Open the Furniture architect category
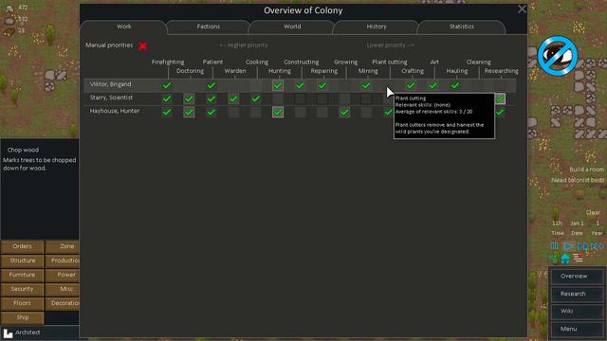The height and width of the screenshot is (341, 607). (22, 275)
